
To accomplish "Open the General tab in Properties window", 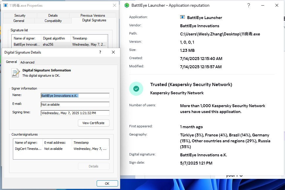I will (x=19, y=21).
